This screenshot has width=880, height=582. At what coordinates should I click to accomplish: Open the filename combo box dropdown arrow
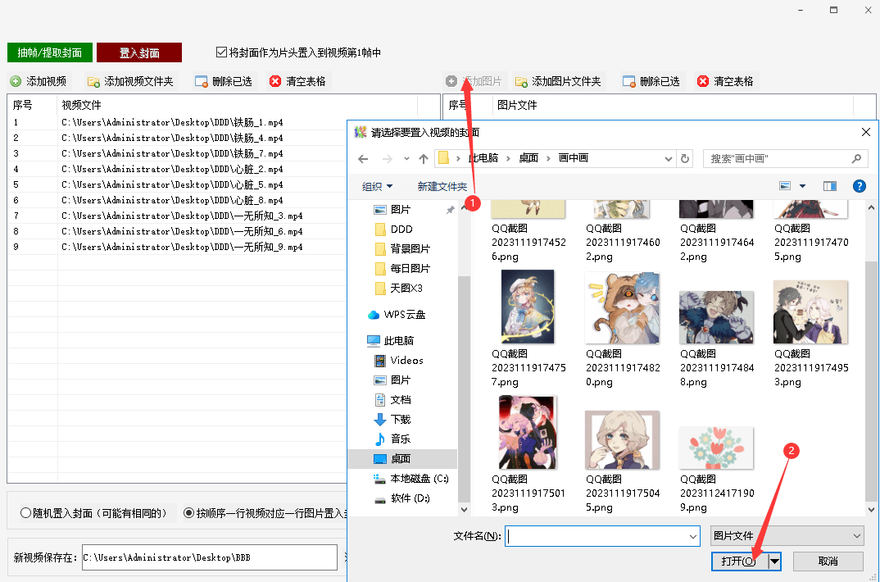692,537
